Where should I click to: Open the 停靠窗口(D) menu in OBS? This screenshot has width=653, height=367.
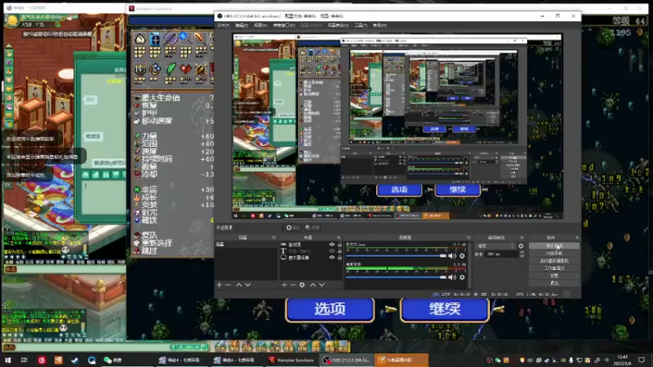click(283, 25)
